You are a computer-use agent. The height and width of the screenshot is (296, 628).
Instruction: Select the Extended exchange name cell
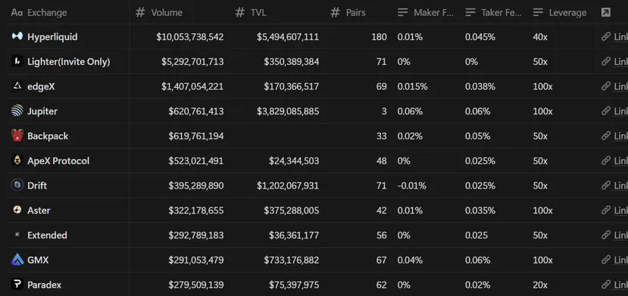coord(67,235)
